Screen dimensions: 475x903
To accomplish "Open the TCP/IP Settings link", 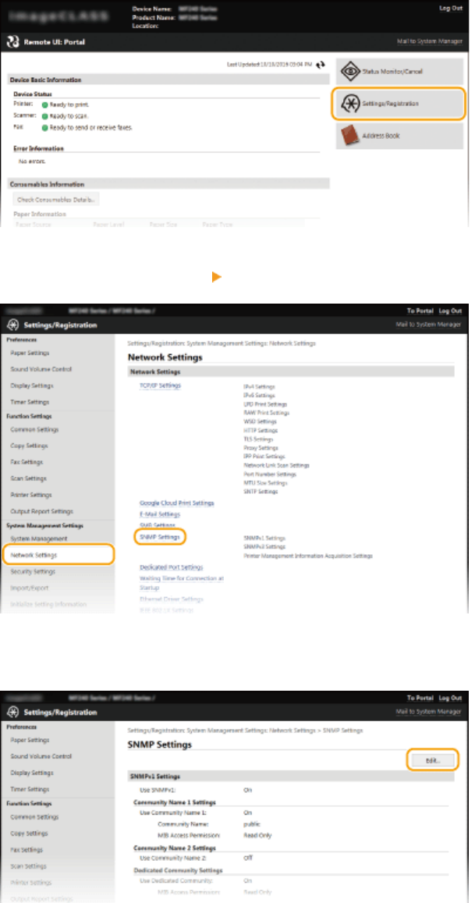I will tap(160, 386).
